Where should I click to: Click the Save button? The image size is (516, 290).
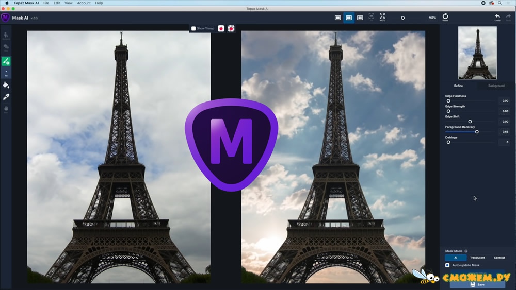click(x=477, y=284)
